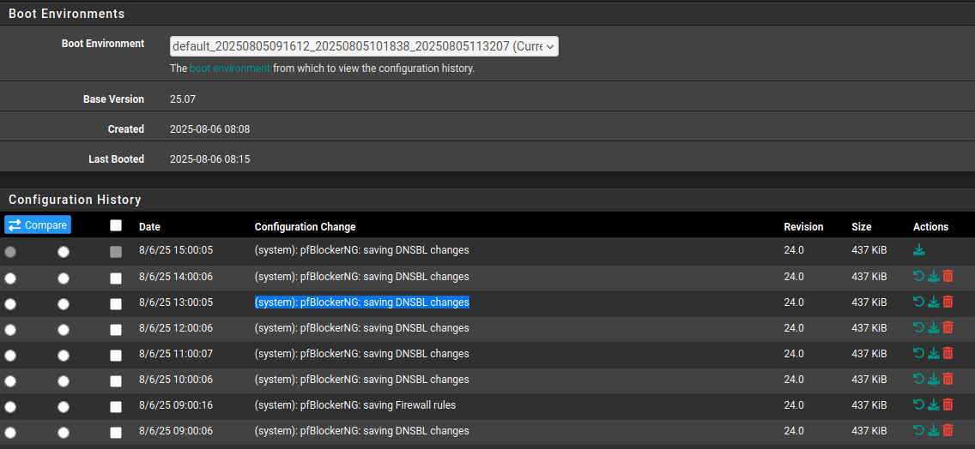975x449 pixels.
Task: Select second compare radio for 11:00:07 row
Action: point(64,356)
